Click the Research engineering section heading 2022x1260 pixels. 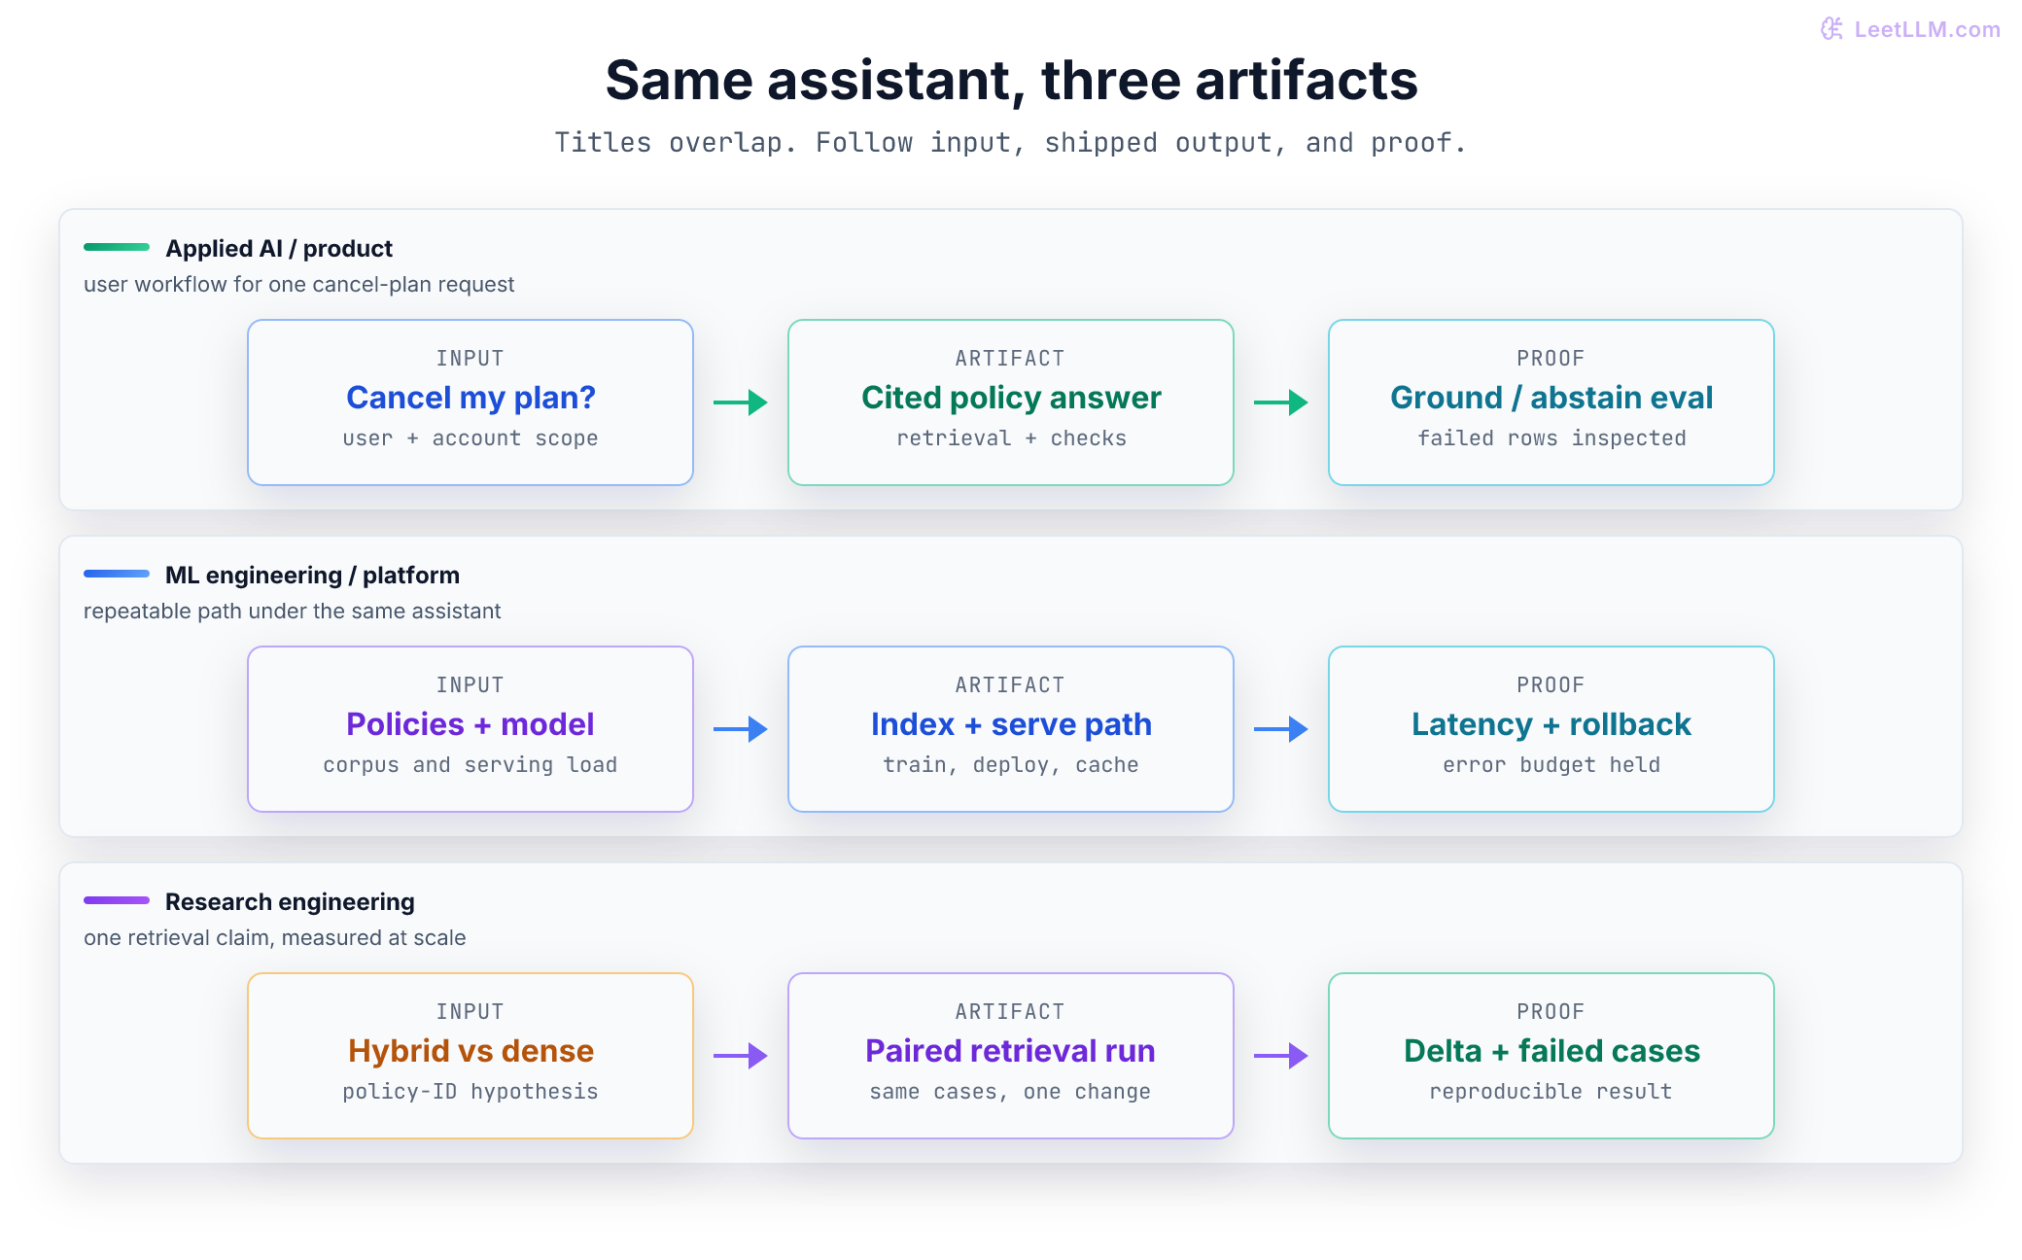point(290,902)
